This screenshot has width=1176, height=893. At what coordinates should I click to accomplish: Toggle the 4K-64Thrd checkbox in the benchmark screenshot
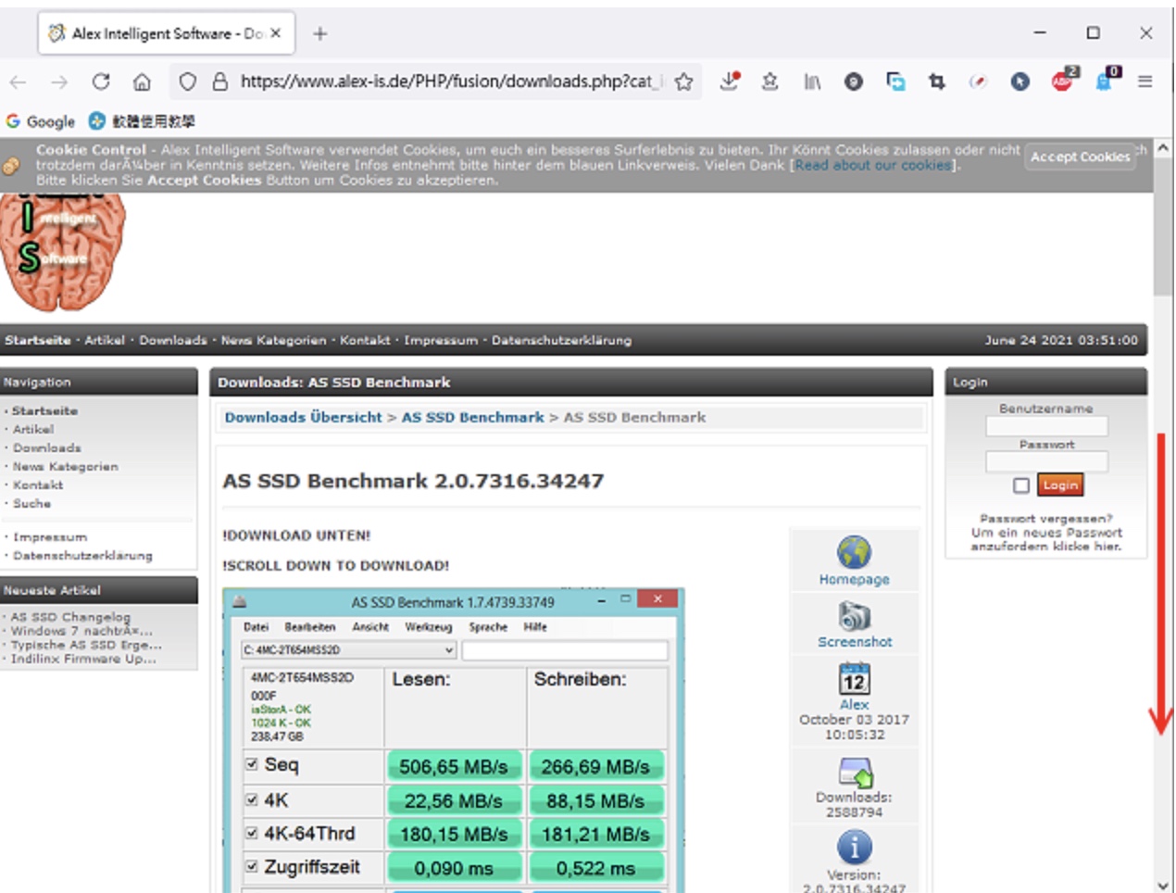251,833
